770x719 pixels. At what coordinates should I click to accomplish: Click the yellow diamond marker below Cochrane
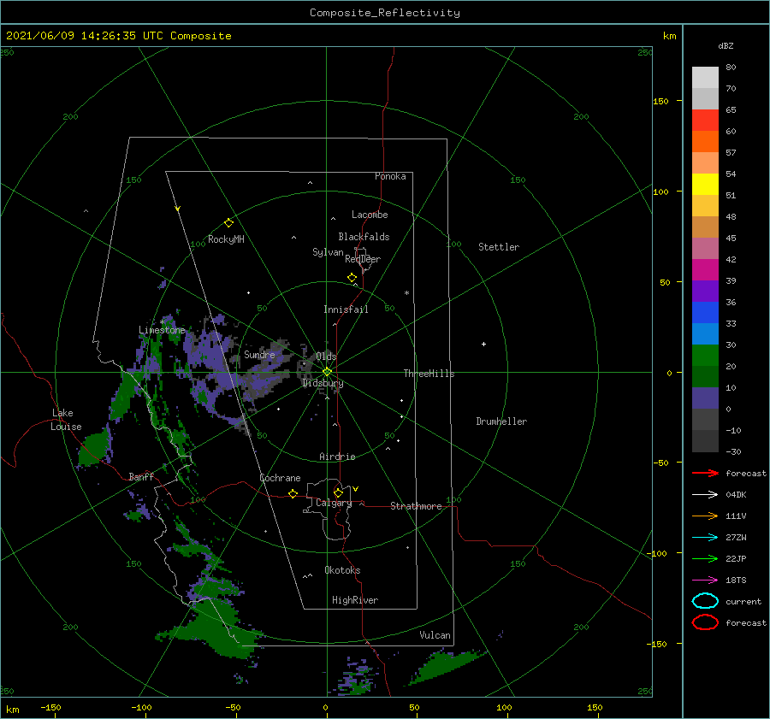point(293,493)
